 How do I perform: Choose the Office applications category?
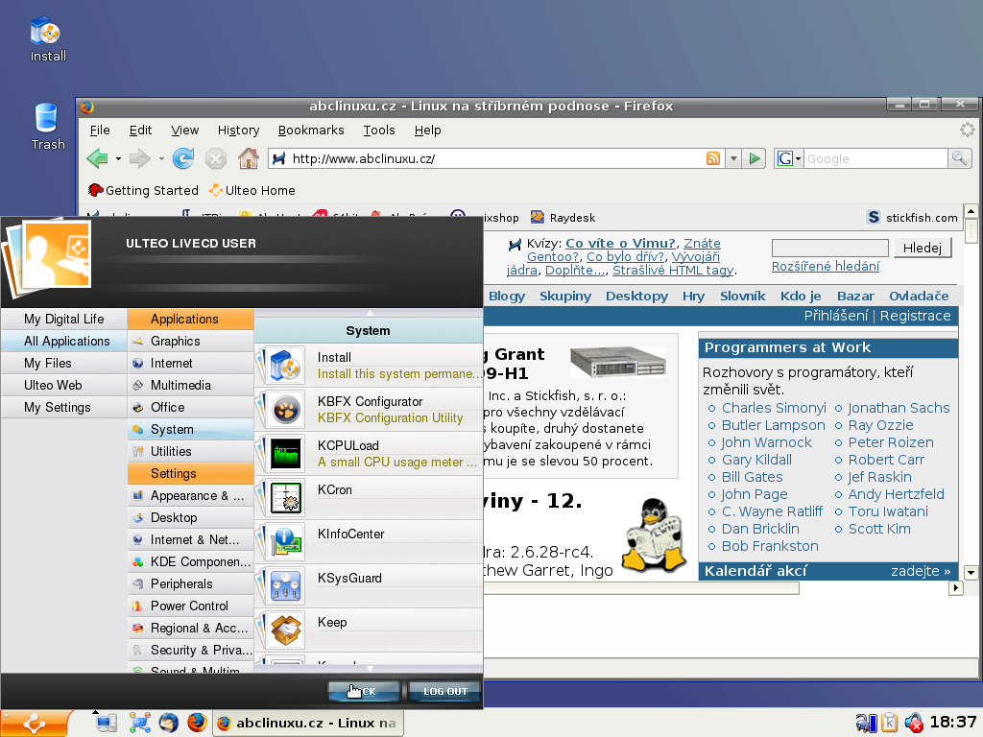pyautogui.click(x=191, y=407)
